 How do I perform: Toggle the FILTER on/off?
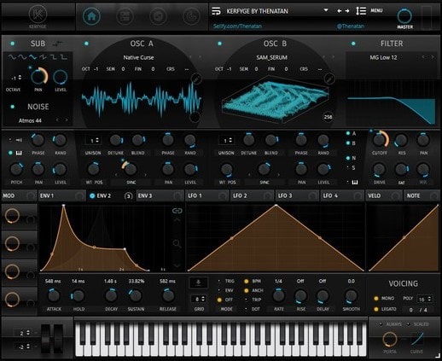[x=353, y=44]
